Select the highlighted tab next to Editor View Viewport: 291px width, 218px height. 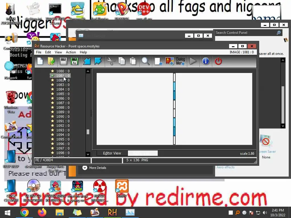pos(143,153)
